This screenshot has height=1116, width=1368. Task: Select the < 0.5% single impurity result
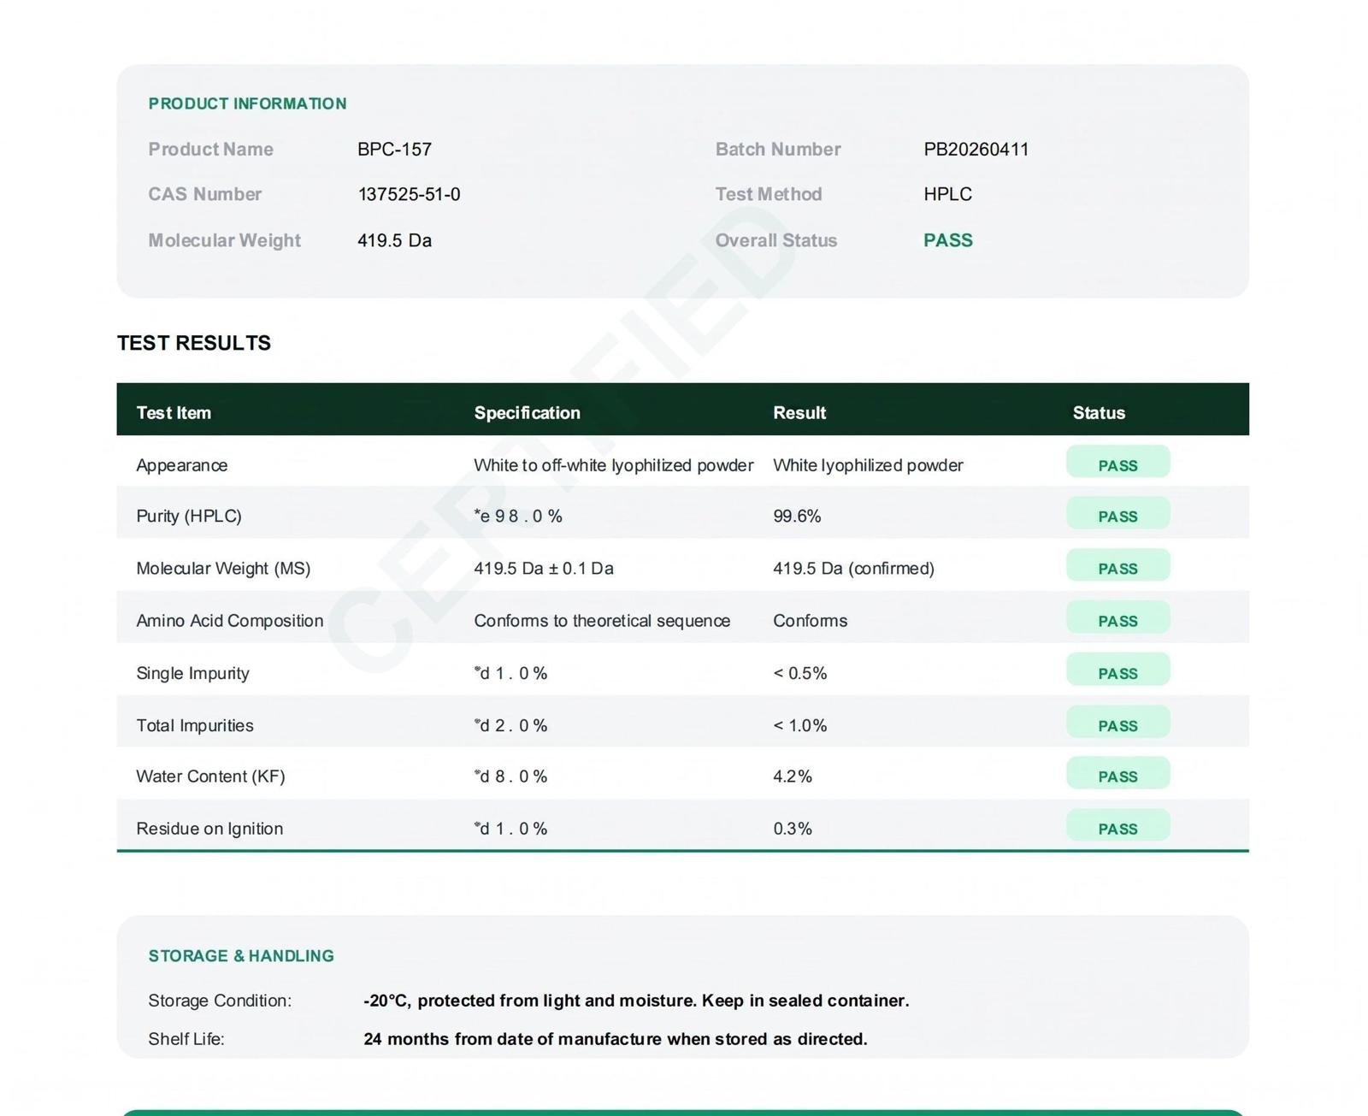coord(799,673)
